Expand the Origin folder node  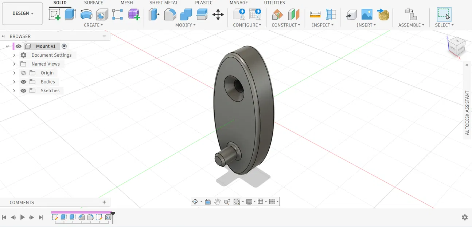pos(14,73)
